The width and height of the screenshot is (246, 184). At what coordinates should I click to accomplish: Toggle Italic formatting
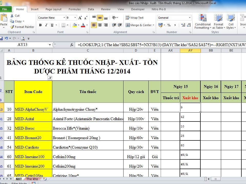pos(46,25)
